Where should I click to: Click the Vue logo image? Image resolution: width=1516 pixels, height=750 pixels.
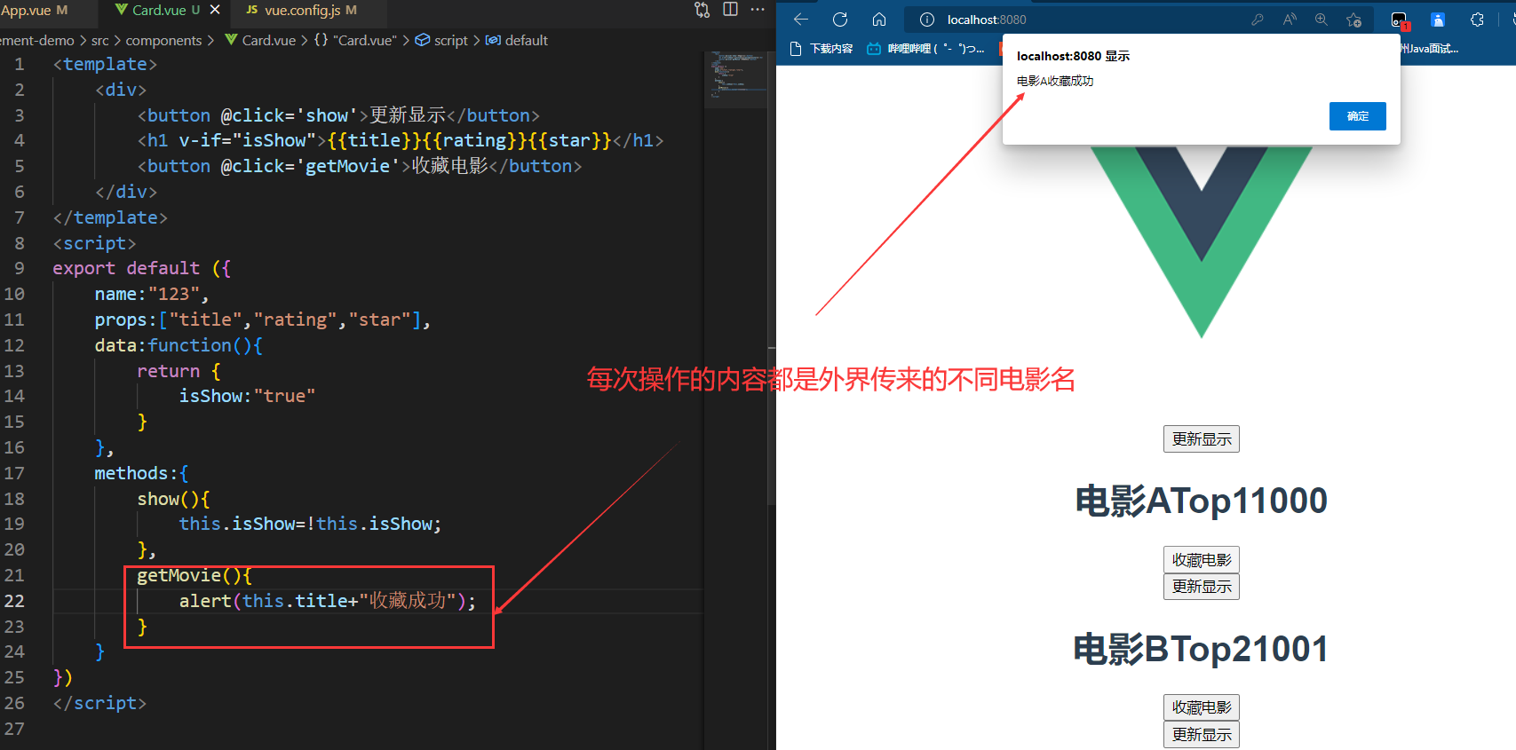1201,242
